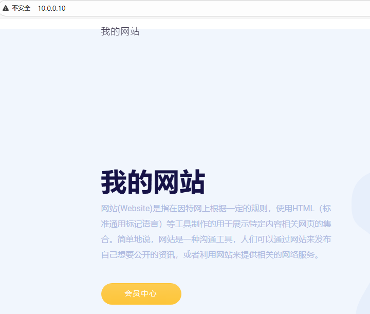
Task: Click the large 我的网站 heading
Action: tap(153, 181)
